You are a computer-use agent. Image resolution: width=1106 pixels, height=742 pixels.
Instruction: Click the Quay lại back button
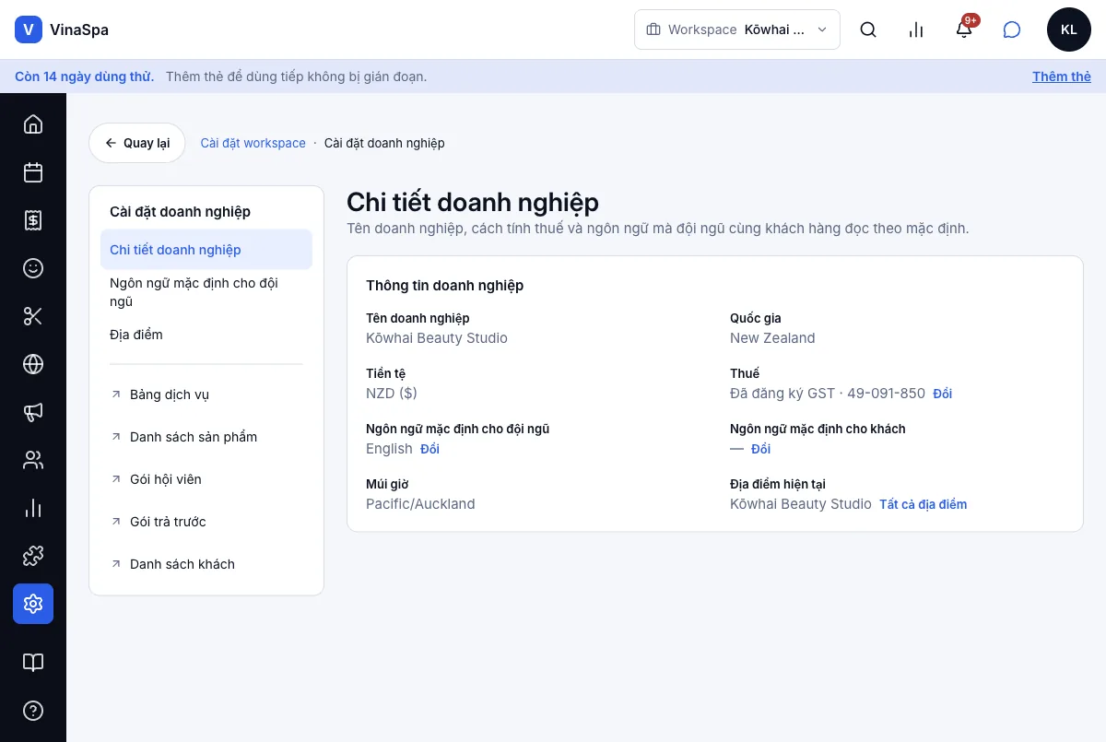pos(137,143)
